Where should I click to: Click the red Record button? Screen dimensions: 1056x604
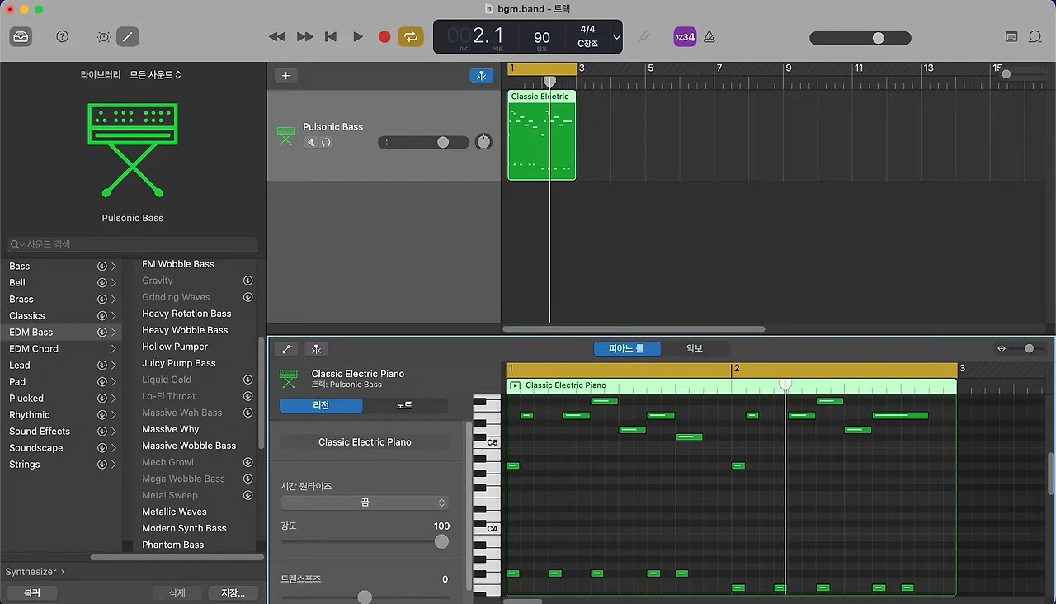pyautogui.click(x=384, y=37)
